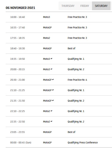Switch to the FRIDAY tab
This screenshot has width=112, height=150.
(85, 6)
